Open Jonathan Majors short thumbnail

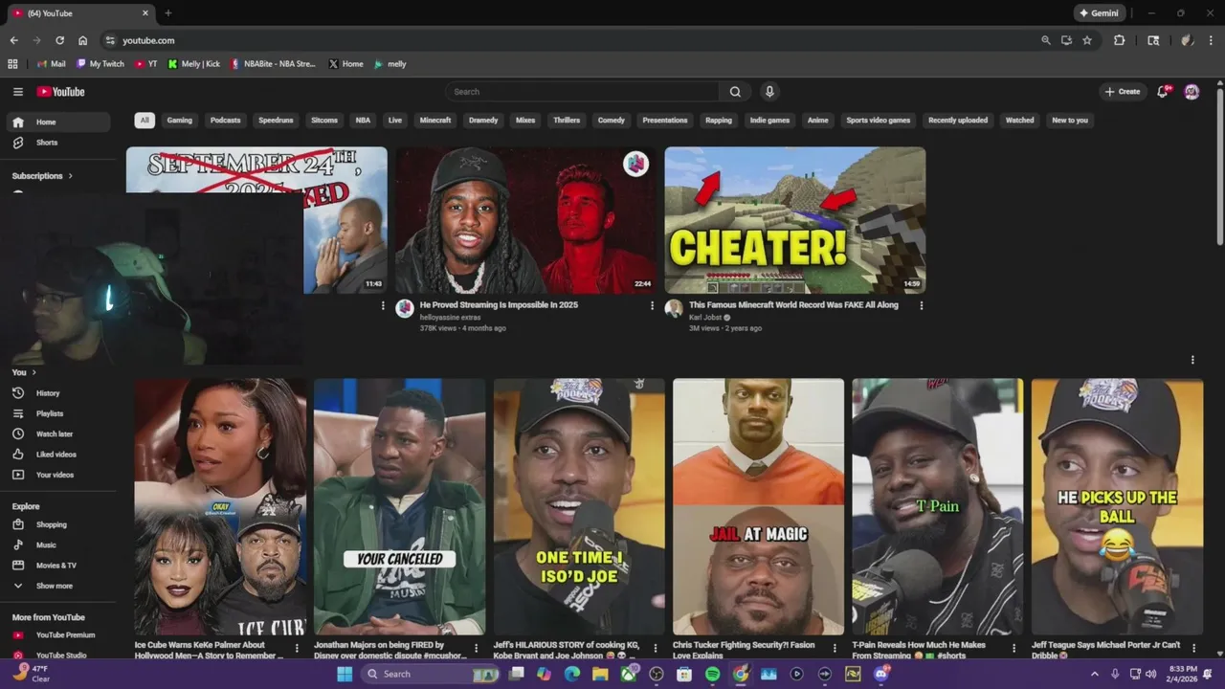(400, 507)
